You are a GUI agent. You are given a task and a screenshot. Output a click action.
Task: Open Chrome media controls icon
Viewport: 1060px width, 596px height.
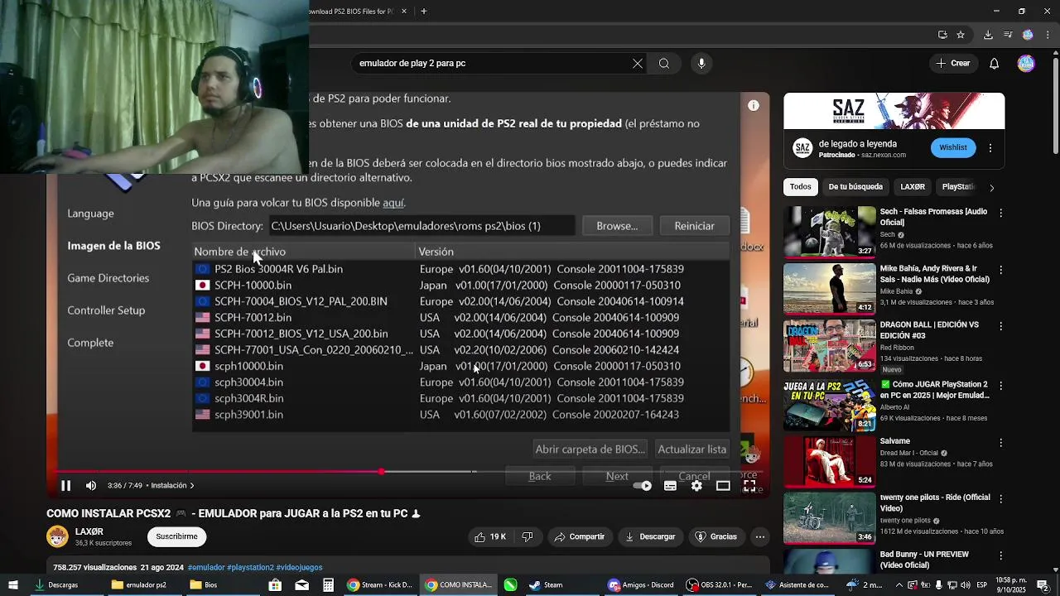tap(1009, 35)
